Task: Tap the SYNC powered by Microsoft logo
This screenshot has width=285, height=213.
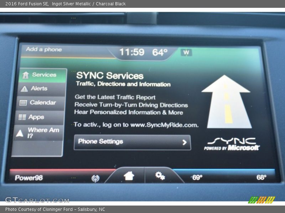Action: [232, 144]
